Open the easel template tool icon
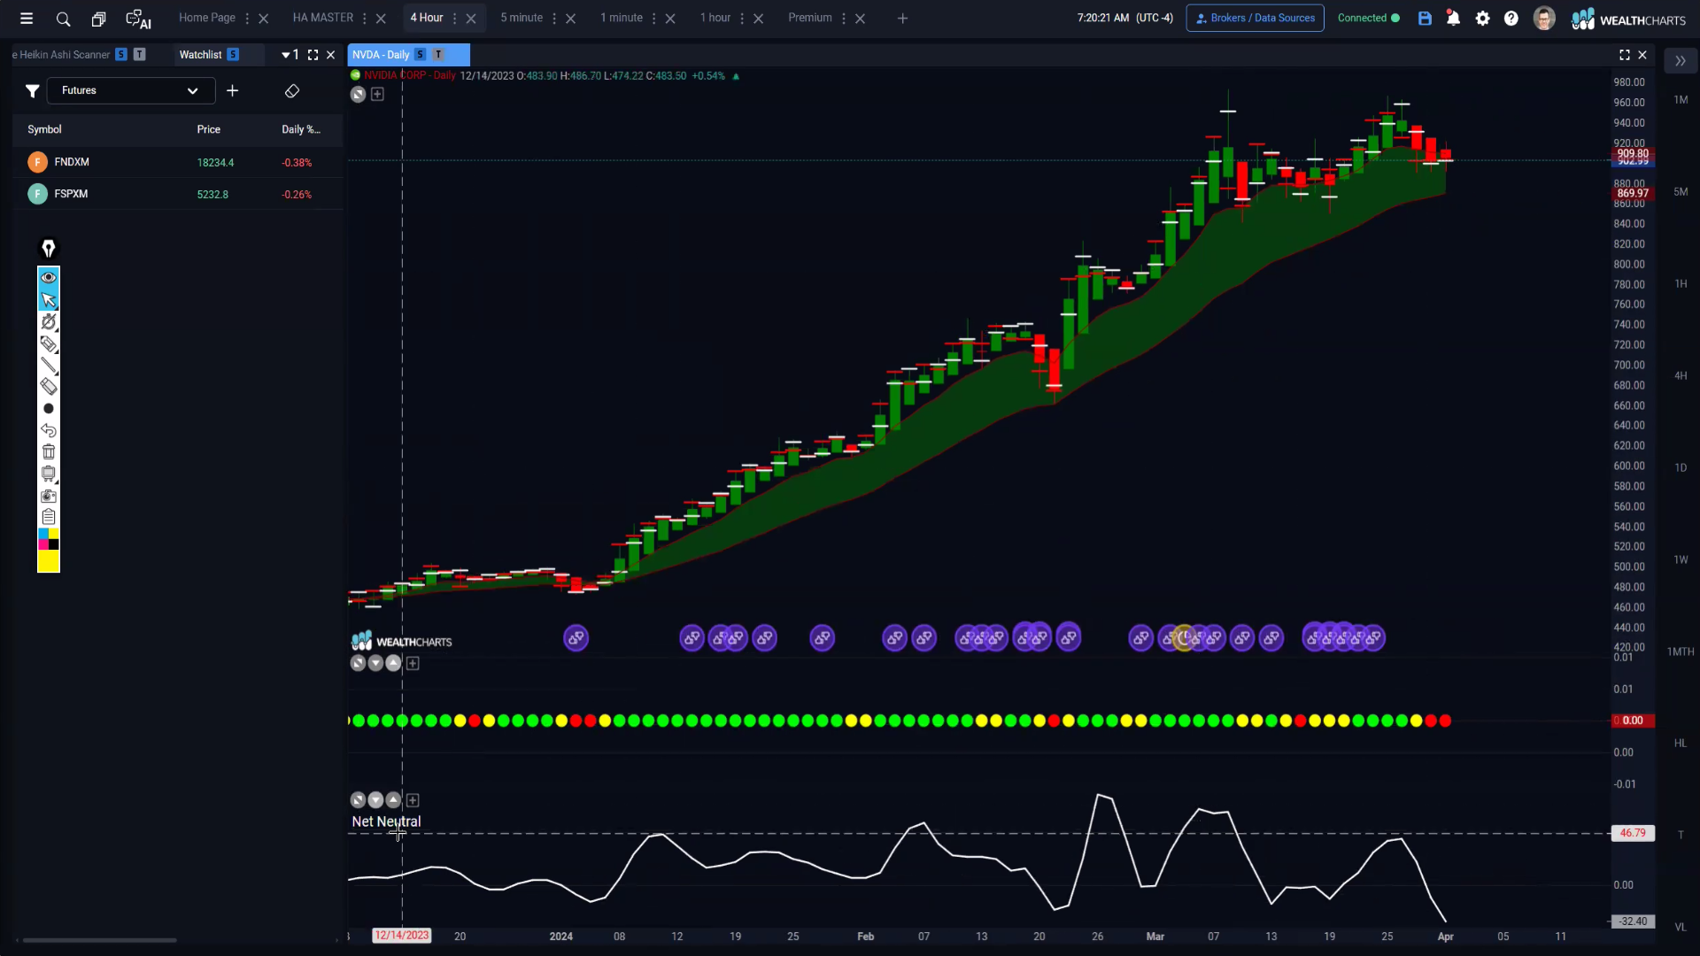1700x956 pixels. coord(49,474)
